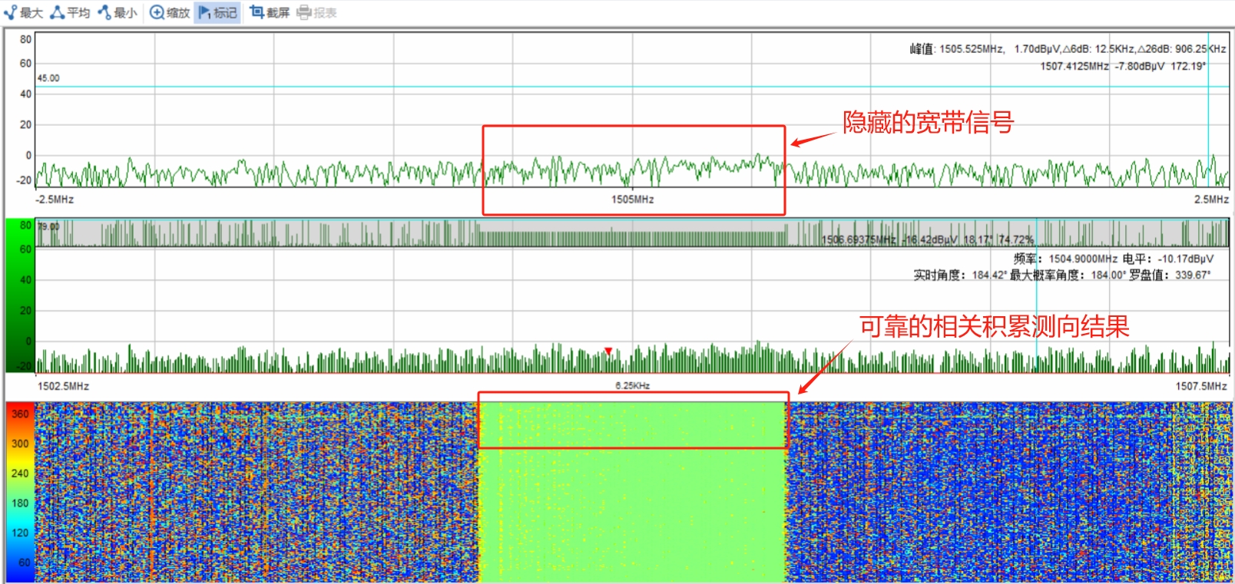This screenshot has width=1235, height=584.
Task: Click the rainbow angle color scale legend
Action: click(19, 491)
